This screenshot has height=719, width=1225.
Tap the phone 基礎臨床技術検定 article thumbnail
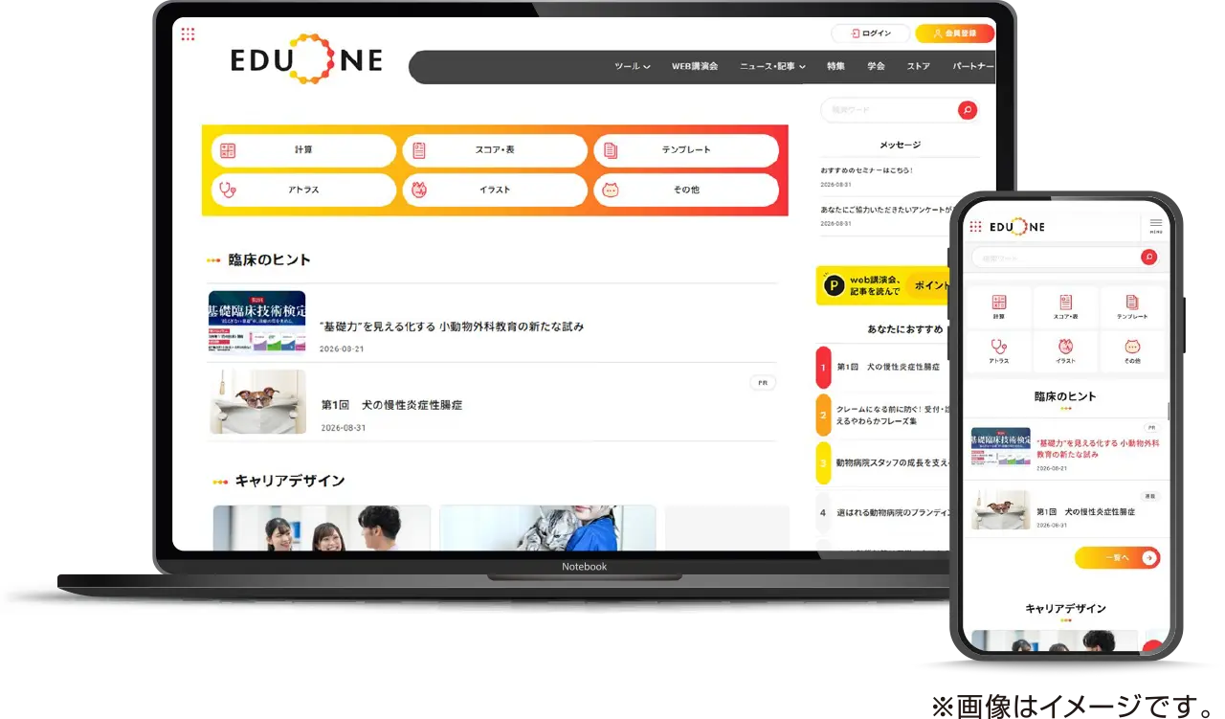1001,447
